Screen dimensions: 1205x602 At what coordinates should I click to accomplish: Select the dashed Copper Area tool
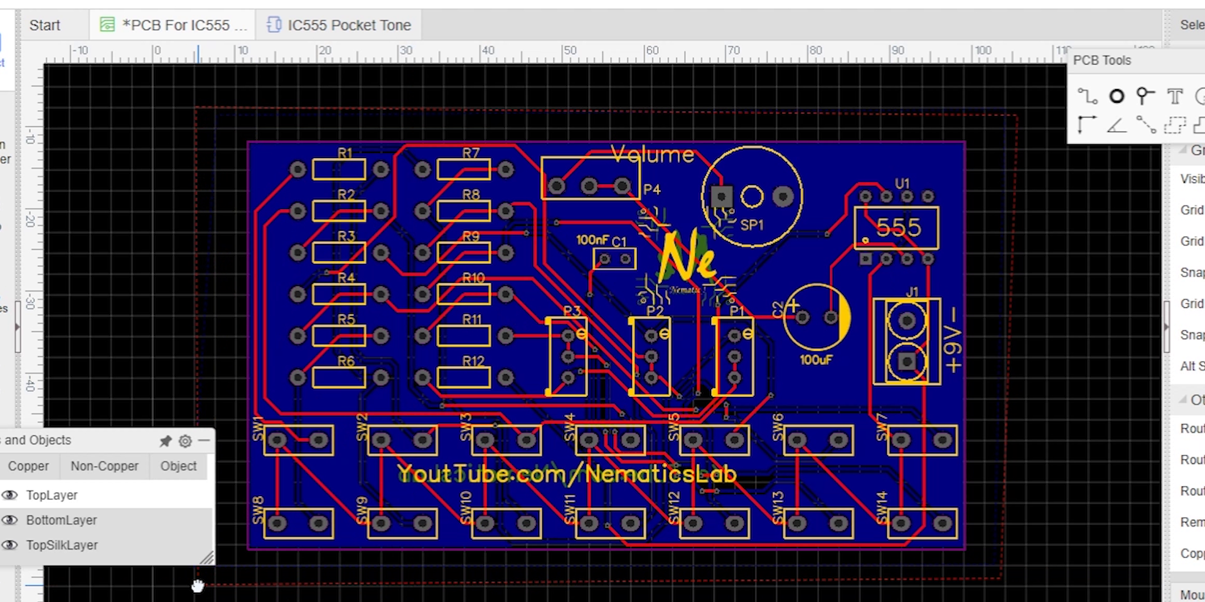tap(1175, 125)
